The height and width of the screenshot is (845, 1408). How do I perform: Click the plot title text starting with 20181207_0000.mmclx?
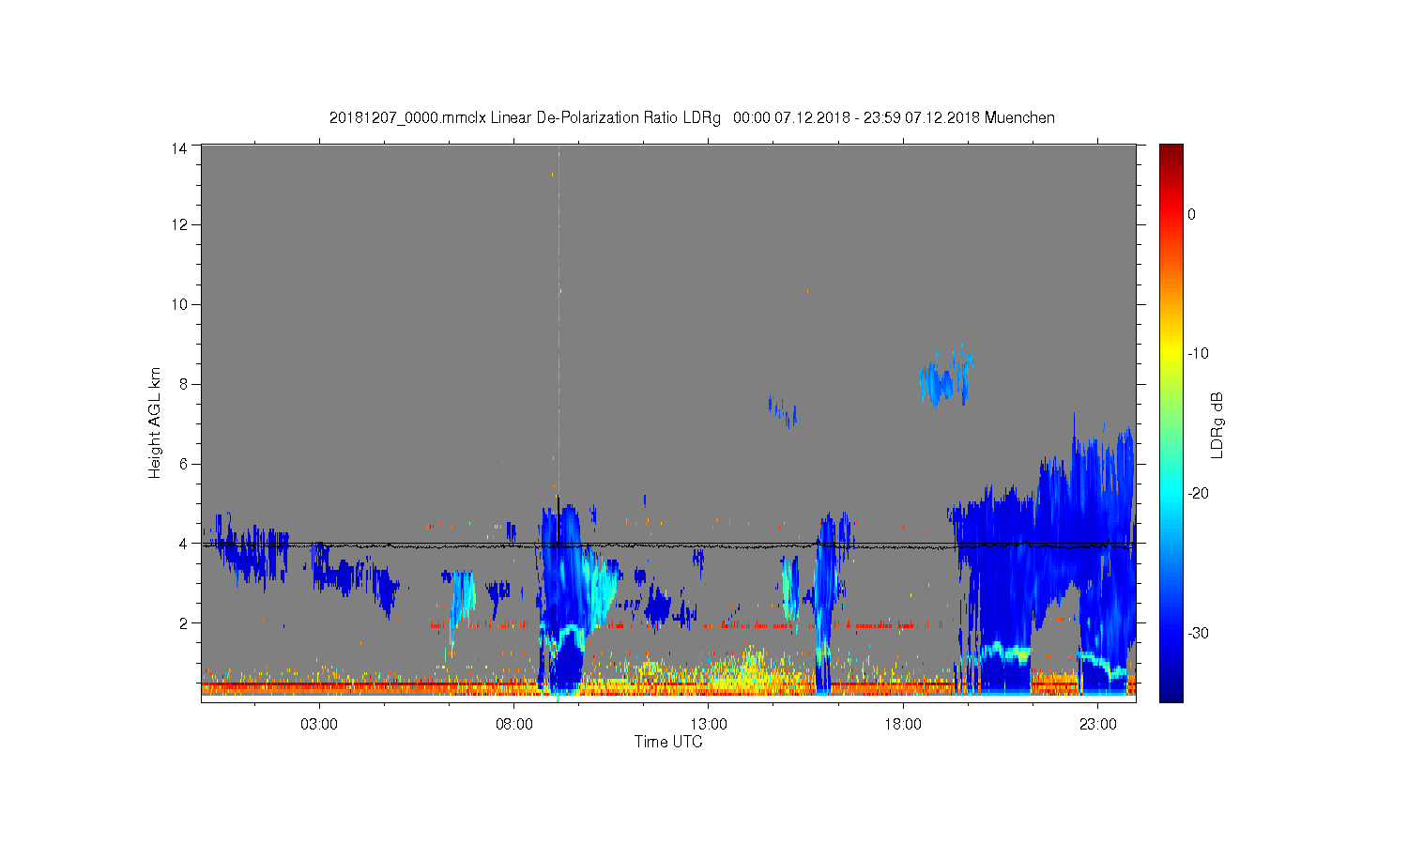click(x=692, y=118)
